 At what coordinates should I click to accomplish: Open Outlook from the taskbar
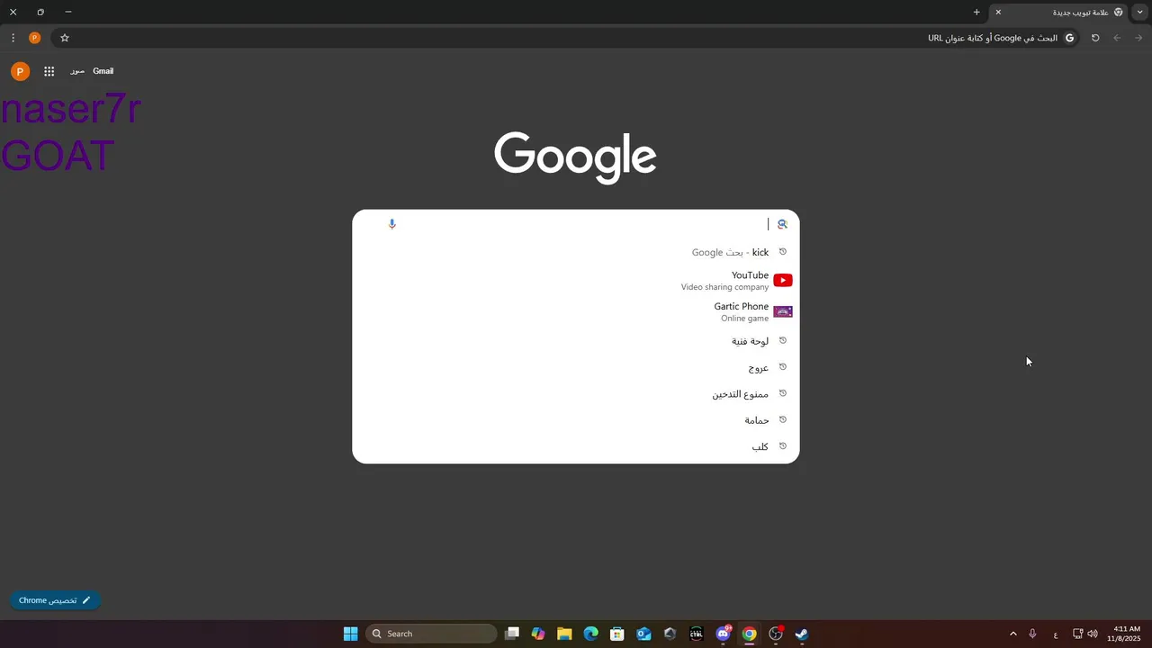(643, 634)
